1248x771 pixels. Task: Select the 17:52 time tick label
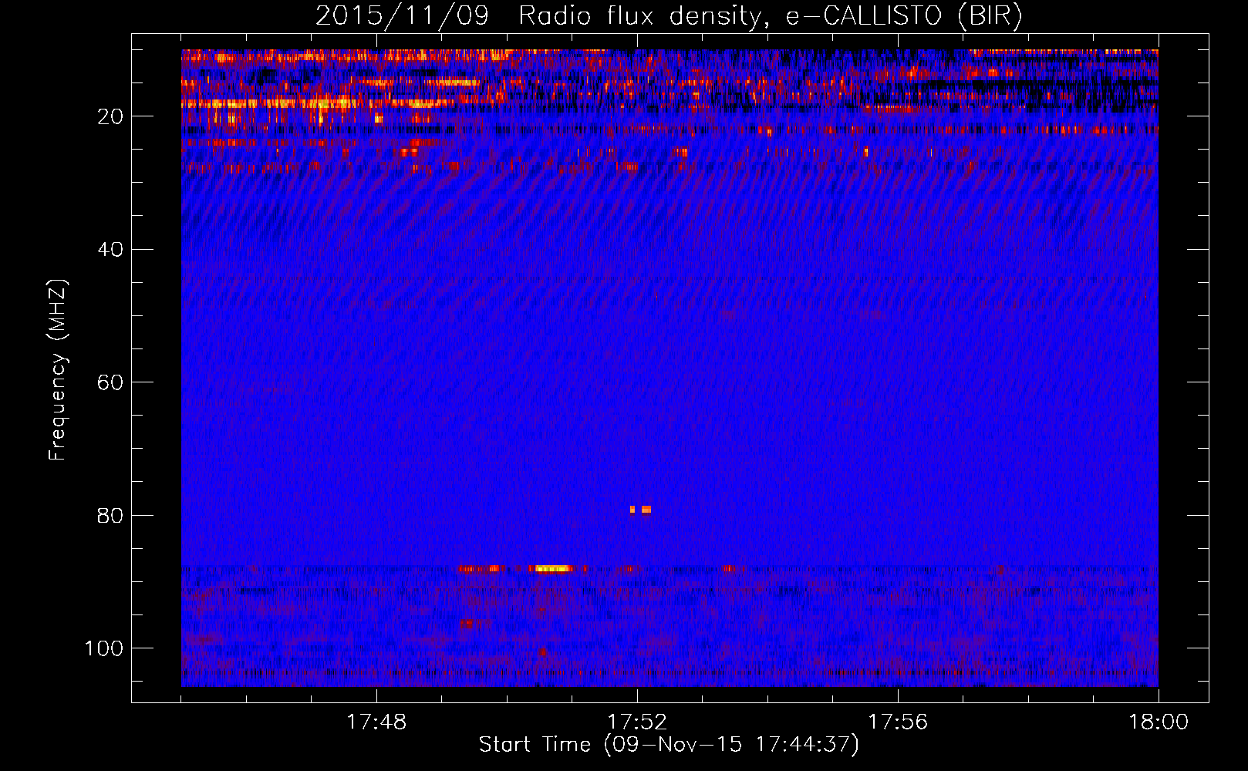click(637, 722)
